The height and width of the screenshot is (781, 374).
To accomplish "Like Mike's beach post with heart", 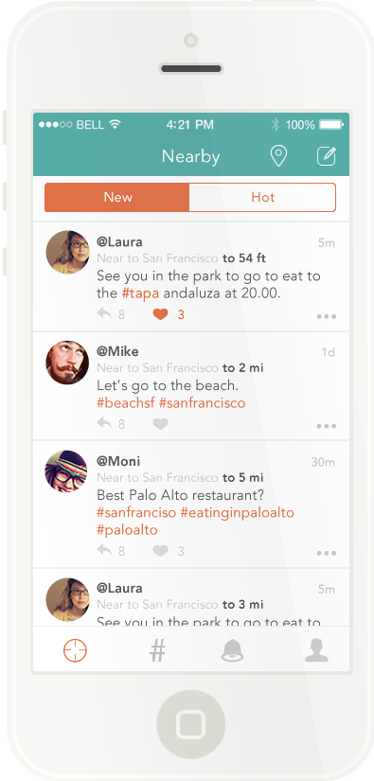I will (160, 424).
